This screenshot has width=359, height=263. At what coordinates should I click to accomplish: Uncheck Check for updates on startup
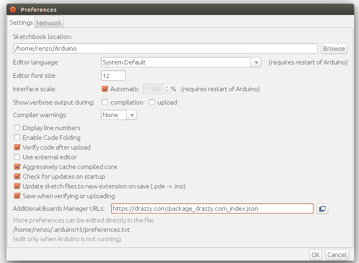pyautogui.click(x=17, y=176)
